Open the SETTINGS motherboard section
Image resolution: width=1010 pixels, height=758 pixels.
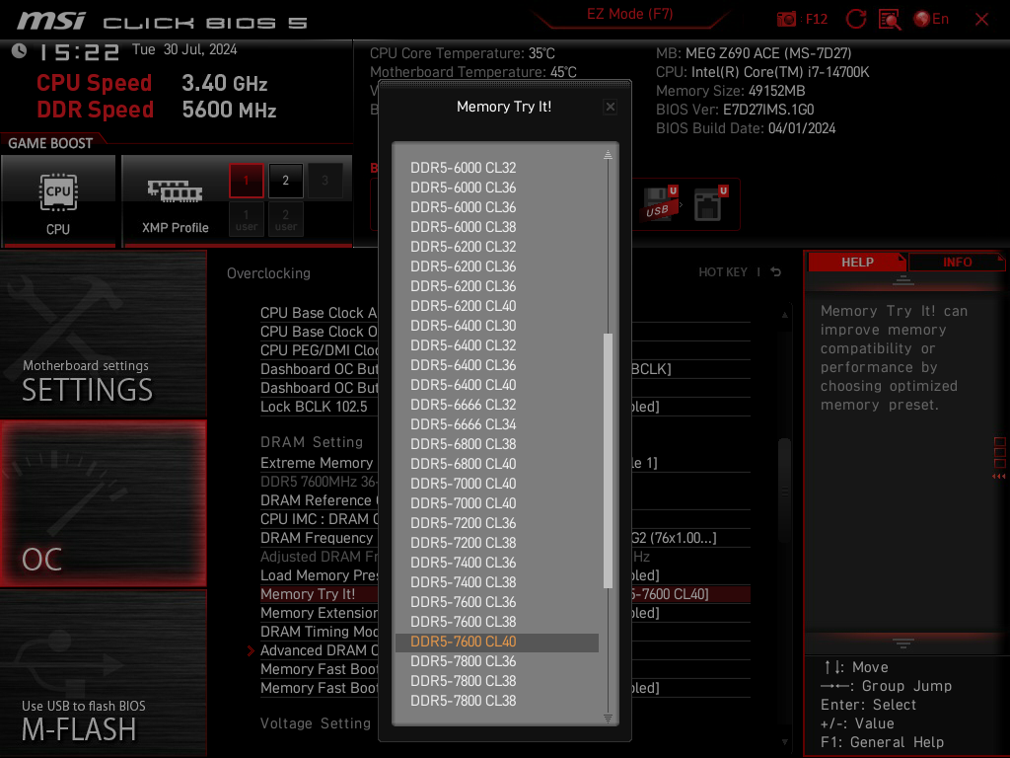103,334
